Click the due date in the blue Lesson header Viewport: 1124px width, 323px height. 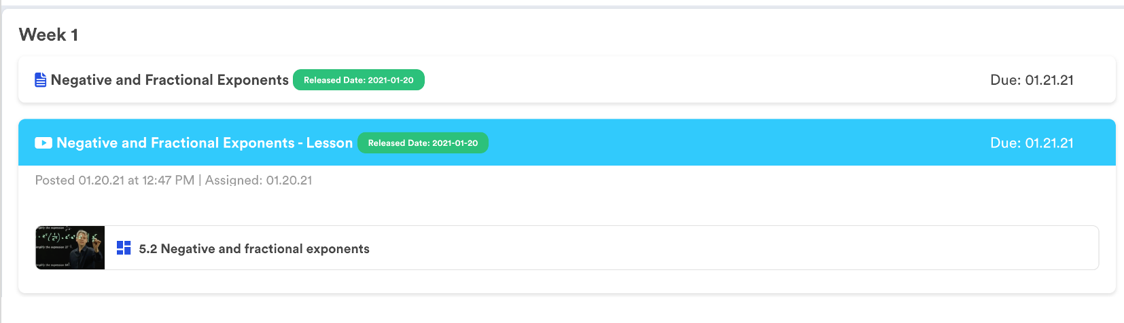point(1032,143)
